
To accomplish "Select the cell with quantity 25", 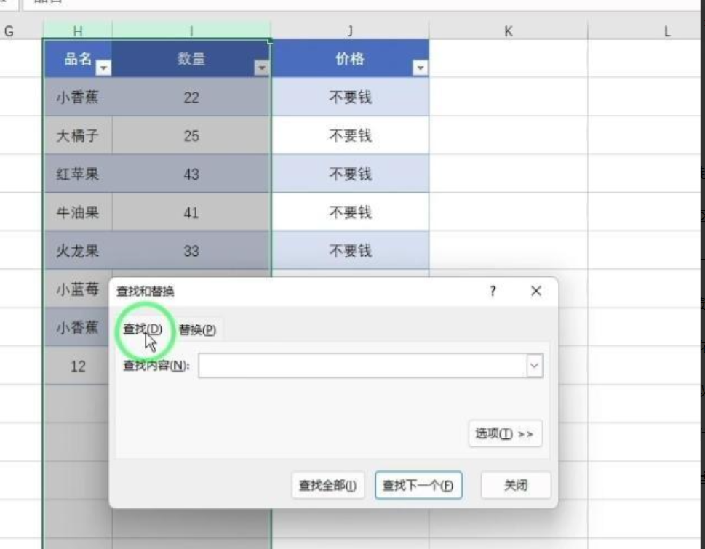I will coord(191,135).
